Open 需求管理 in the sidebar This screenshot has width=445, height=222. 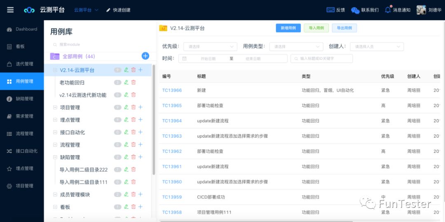point(22,116)
